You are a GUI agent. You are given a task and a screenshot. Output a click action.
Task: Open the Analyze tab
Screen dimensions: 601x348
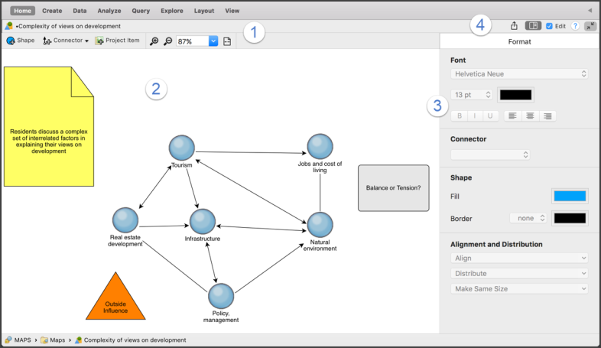pos(109,11)
